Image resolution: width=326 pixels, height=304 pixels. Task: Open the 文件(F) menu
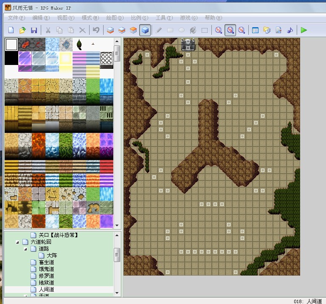[17, 18]
